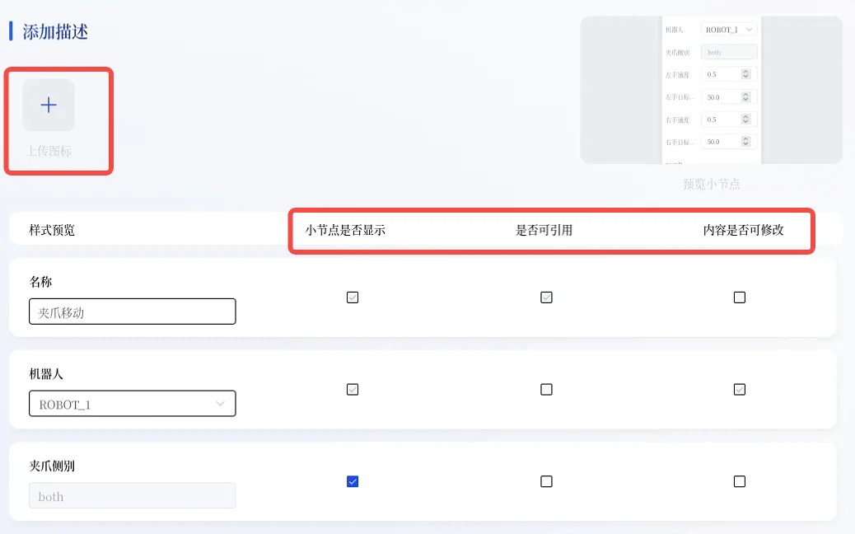The height and width of the screenshot is (534, 855).
Task: Click the 左手速度 stepper arrows in preview
Action: click(x=746, y=74)
